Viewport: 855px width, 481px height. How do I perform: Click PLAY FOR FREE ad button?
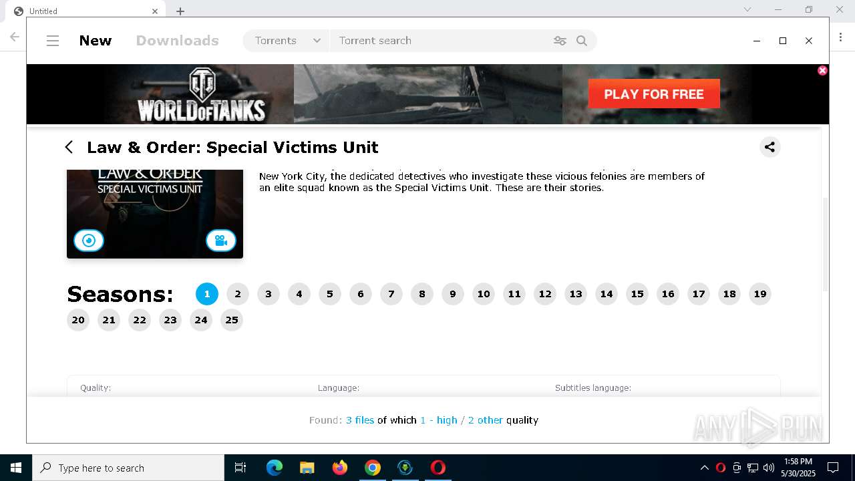click(654, 94)
